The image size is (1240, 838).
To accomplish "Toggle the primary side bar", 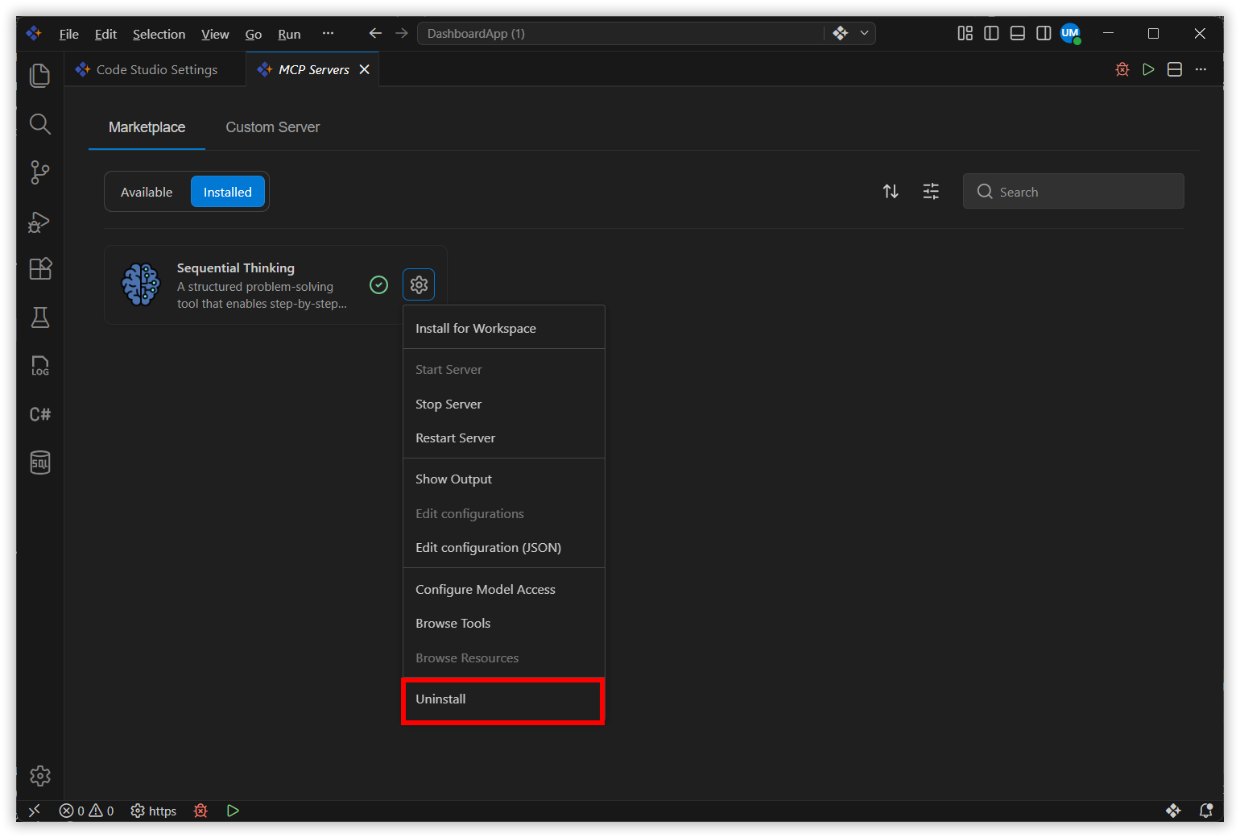I will (x=991, y=33).
